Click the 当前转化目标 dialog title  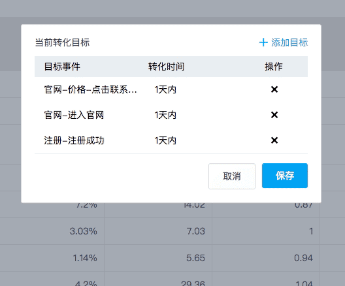tap(62, 42)
